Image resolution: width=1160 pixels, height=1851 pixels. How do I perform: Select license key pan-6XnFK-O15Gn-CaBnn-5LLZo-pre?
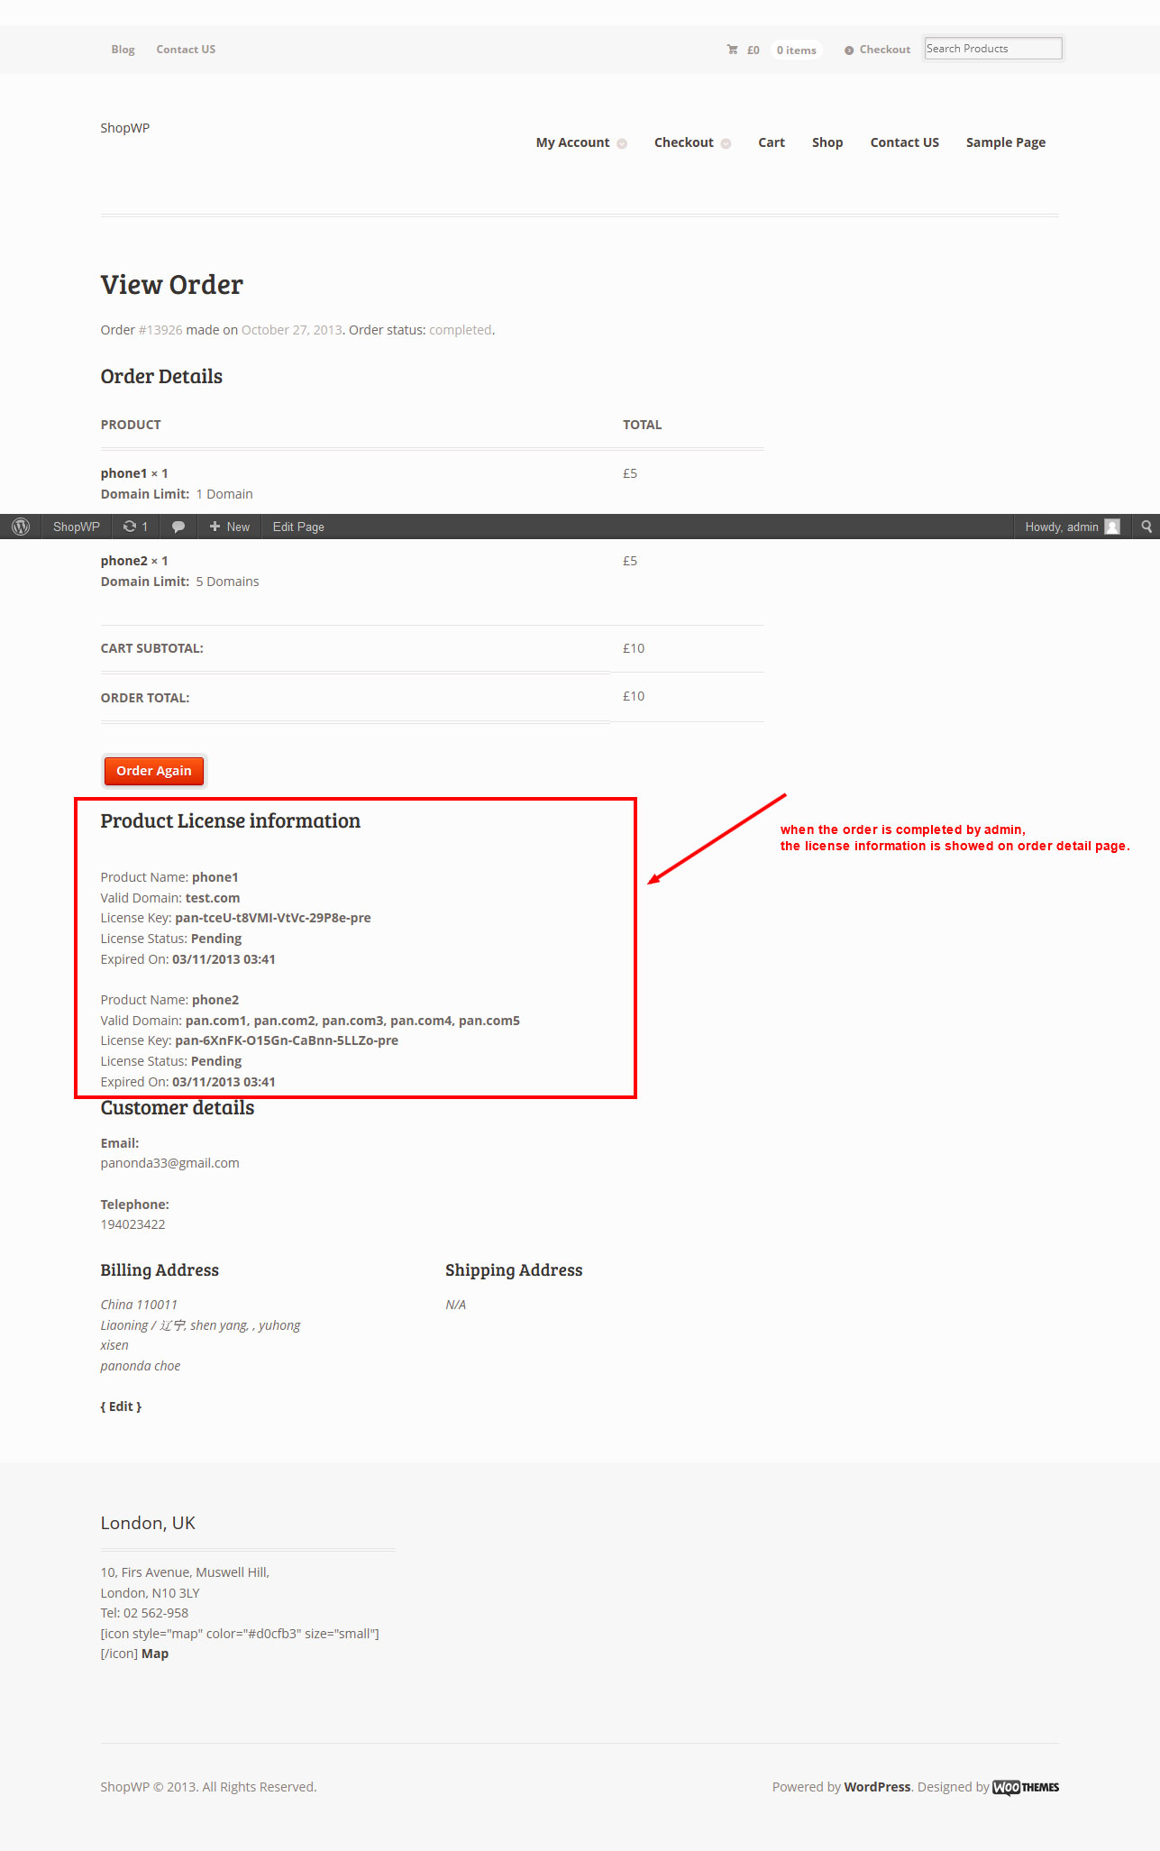coord(287,1040)
